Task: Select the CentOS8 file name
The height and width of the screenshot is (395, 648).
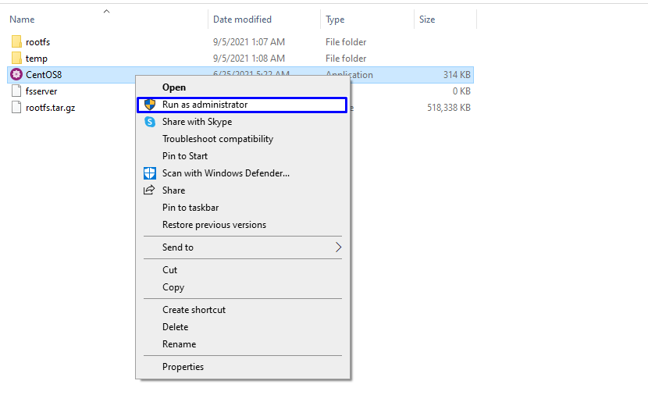Action: 44,75
